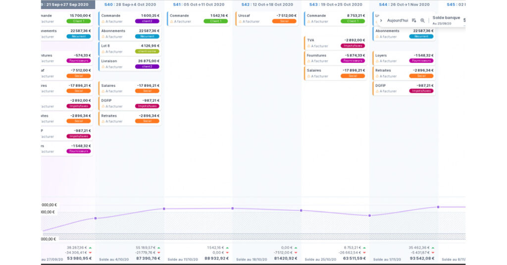The width and height of the screenshot is (507, 265).
Task: Select the S43 week column header
Action: pos(335,4)
